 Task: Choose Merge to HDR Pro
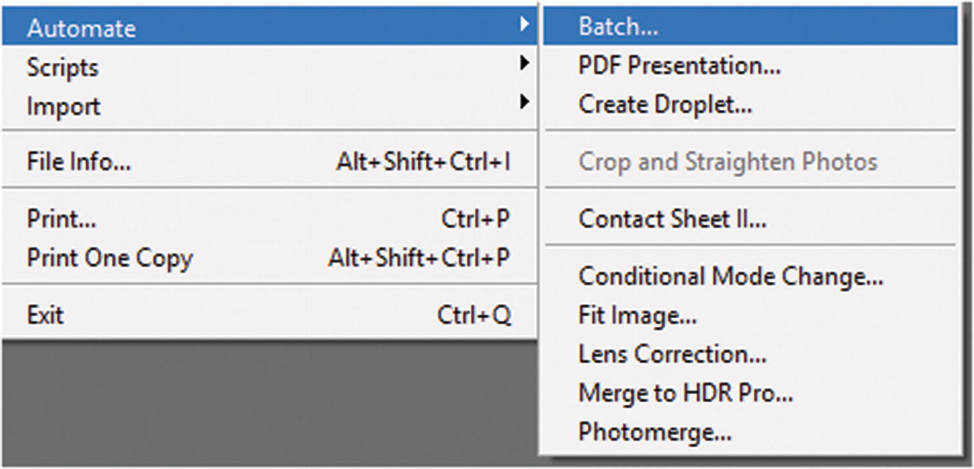click(686, 393)
